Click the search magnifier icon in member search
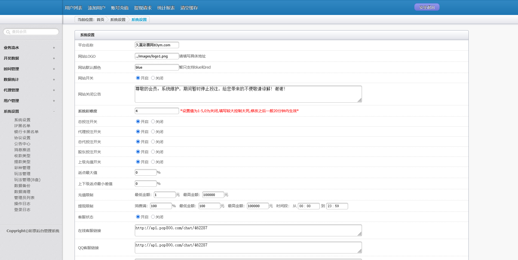The width and height of the screenshot is (518, 260). click(x=8, y=32)
